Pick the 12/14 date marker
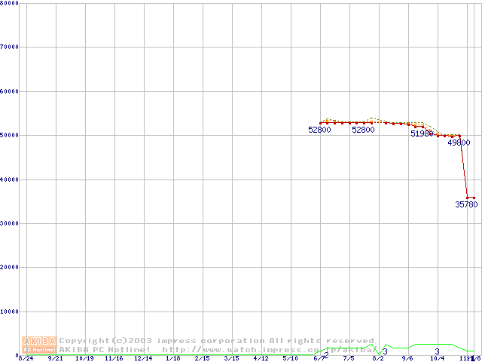 tap(143, 359)
